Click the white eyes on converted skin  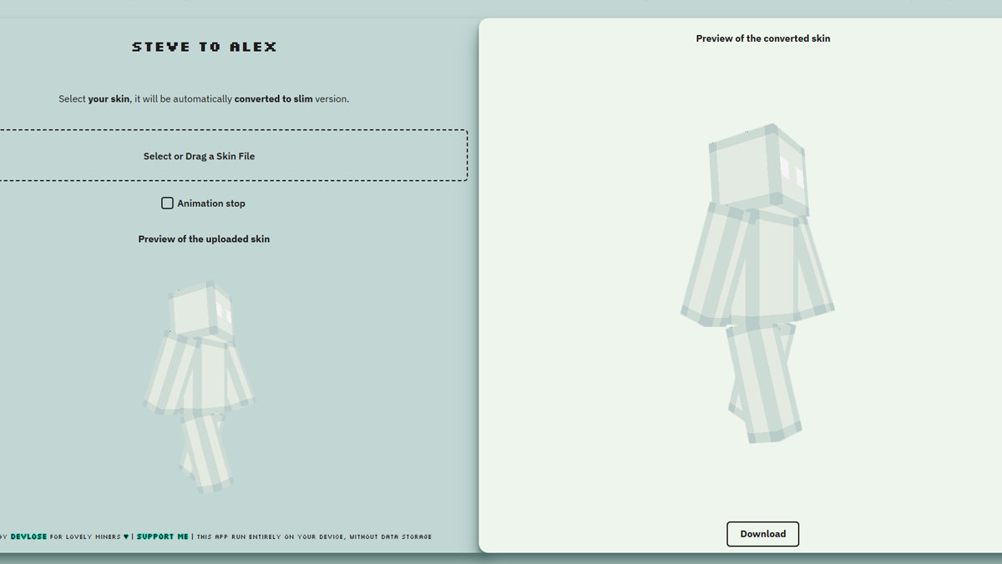pyautogui.click(x=792, y=173)
